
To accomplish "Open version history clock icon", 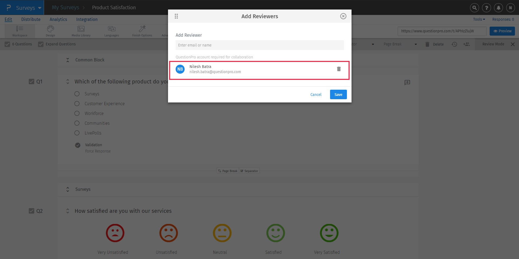I will [x=454, y=44].
